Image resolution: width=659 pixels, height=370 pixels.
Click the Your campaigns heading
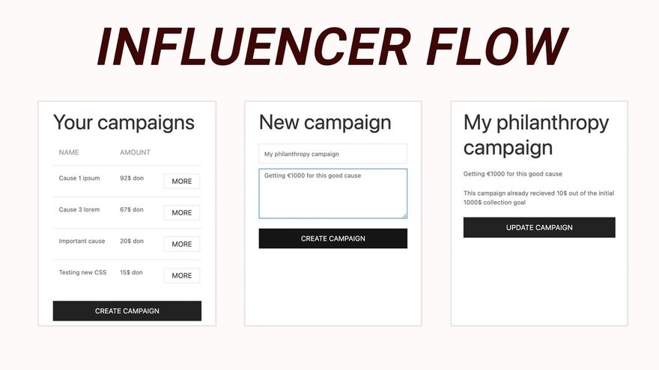(x=124, y=123)
